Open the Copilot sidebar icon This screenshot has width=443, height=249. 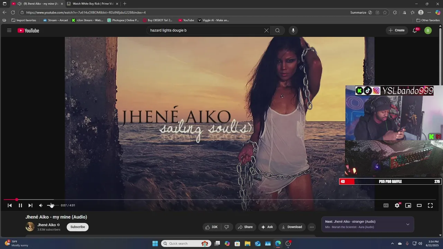point(438,12)
